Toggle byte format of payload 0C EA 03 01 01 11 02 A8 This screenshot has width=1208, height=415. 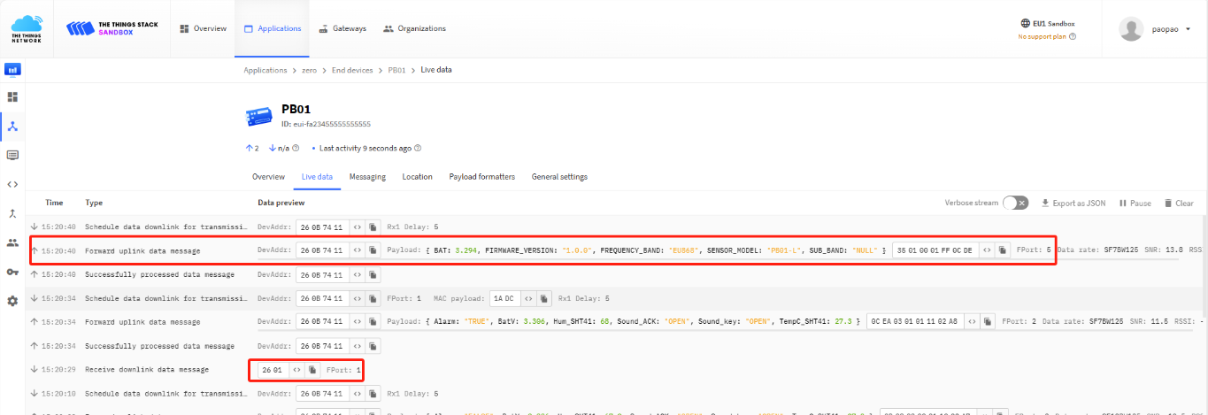[972, 322]
